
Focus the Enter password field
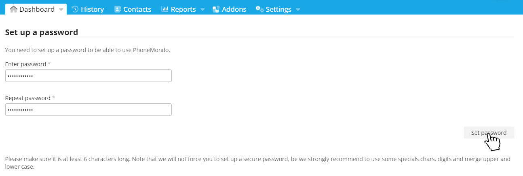click(x=89, y=75)
